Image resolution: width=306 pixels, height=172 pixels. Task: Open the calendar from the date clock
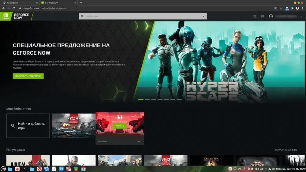(x=291, y=169)
